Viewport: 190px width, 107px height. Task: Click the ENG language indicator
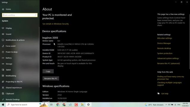click(179, 105)
